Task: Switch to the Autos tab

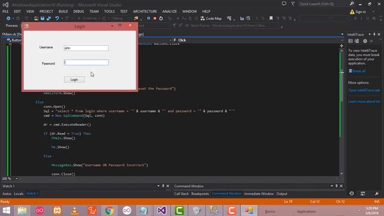Action: click(7, 194)
